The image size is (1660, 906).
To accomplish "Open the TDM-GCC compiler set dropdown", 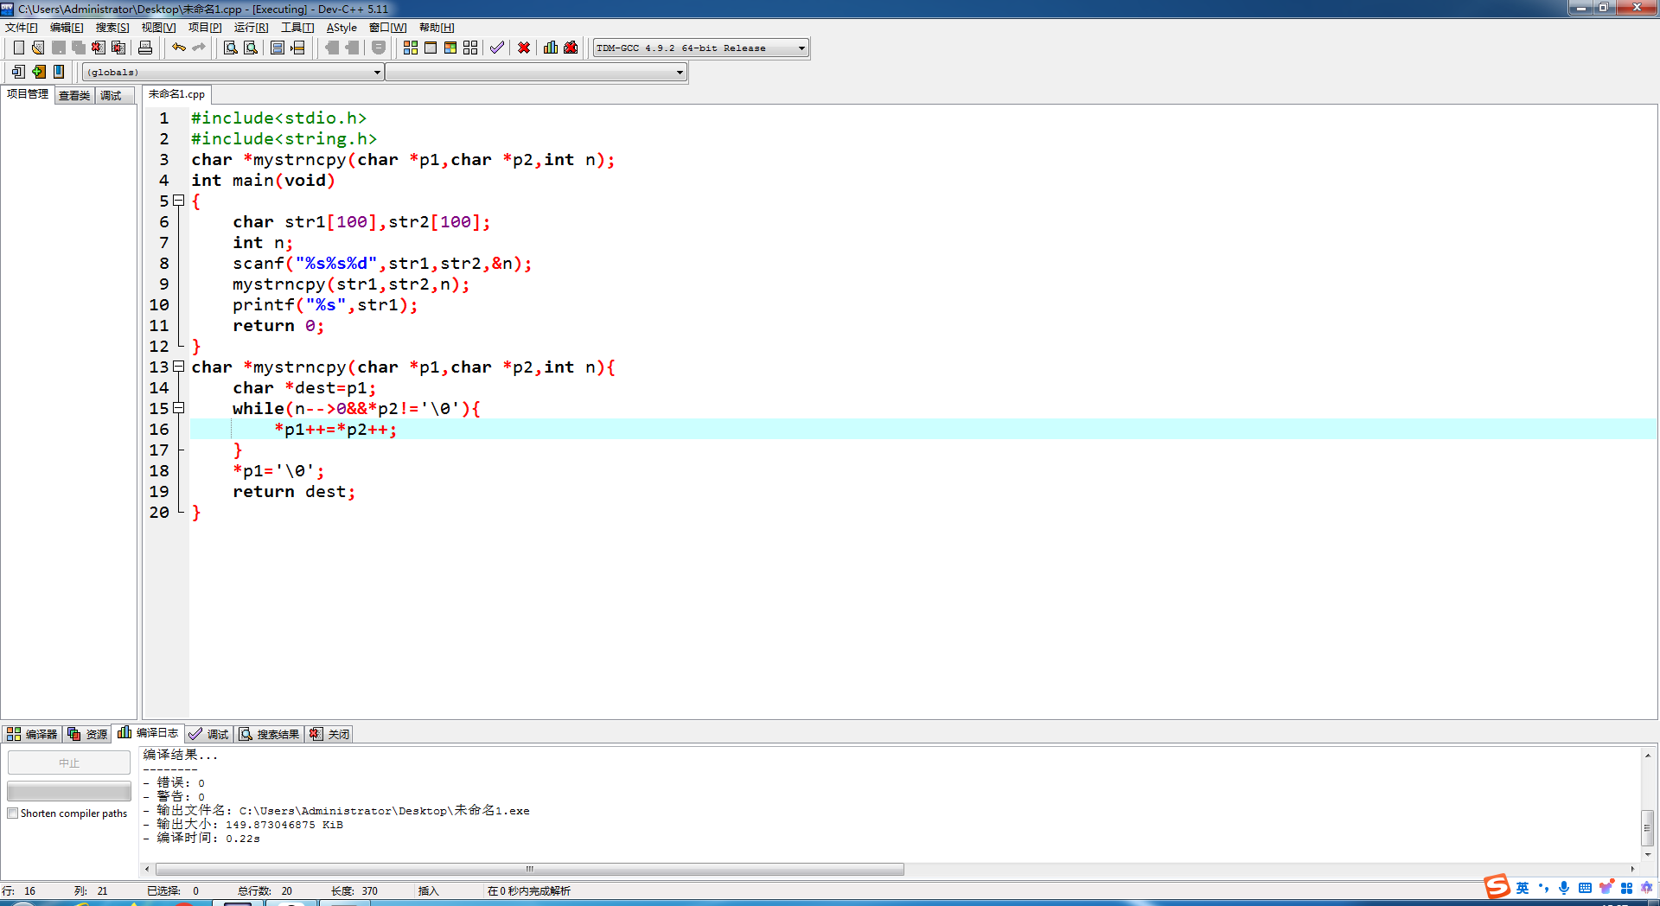I will pos(701,48).
